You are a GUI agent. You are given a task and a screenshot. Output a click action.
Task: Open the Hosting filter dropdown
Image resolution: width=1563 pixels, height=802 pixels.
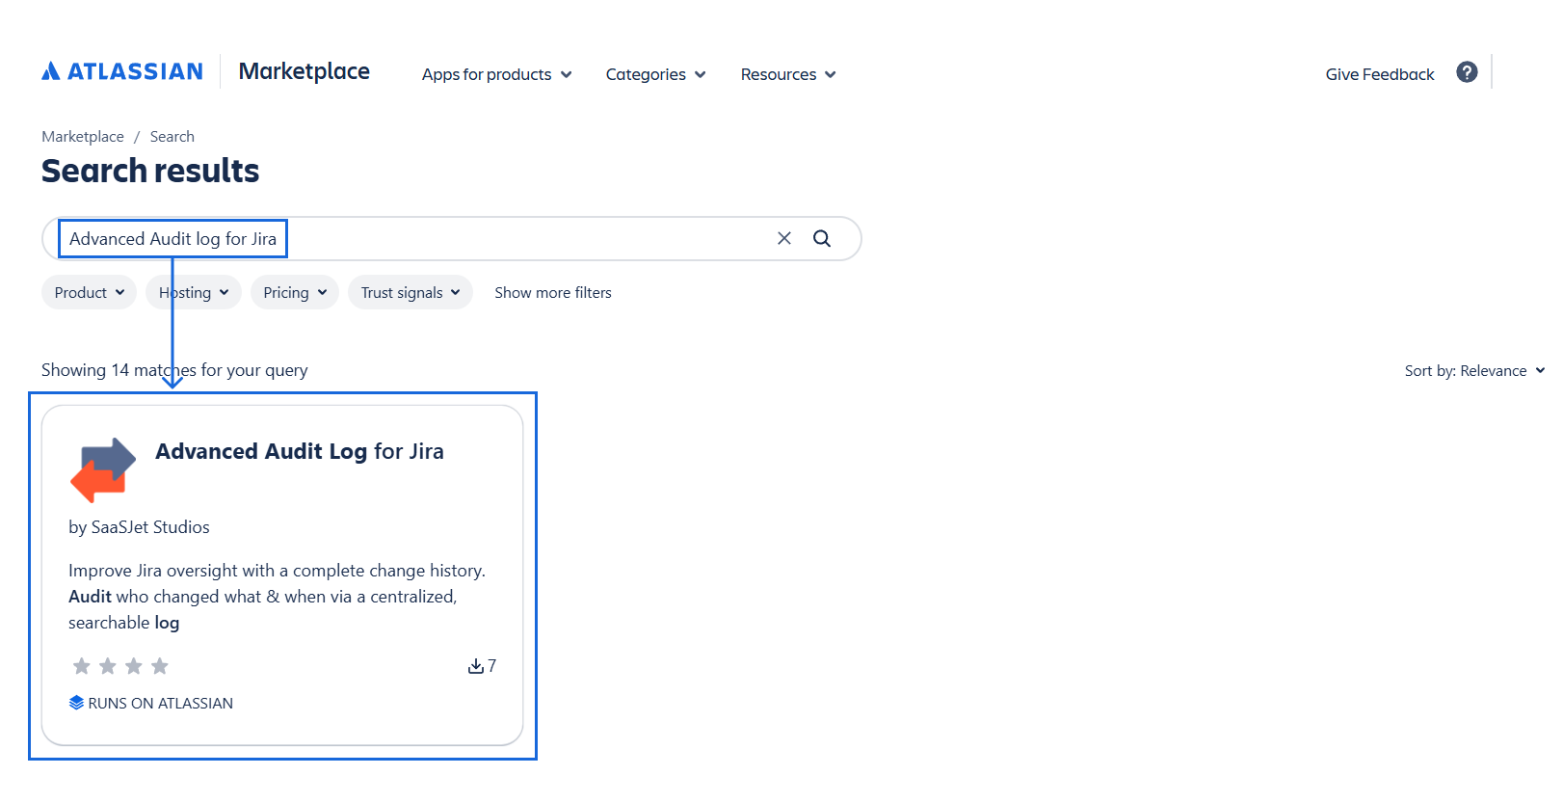pyautogui.click(x=194, y=292)
